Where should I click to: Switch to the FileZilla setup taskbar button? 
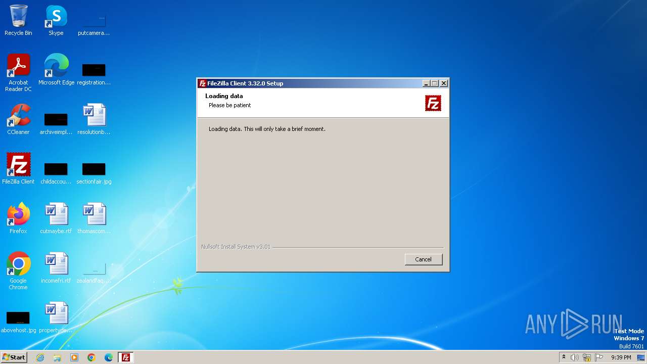click(x=126, y=357)
